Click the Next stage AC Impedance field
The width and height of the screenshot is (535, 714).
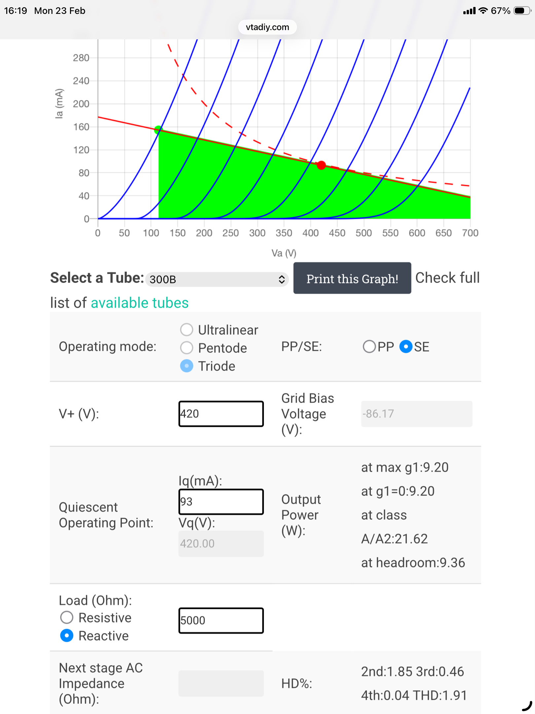(221, 683)
